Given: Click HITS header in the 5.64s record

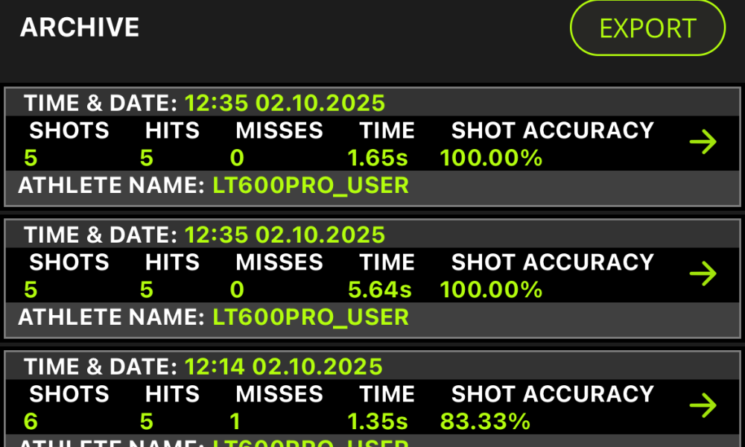Looking at the screenshot, I should 172,262.
